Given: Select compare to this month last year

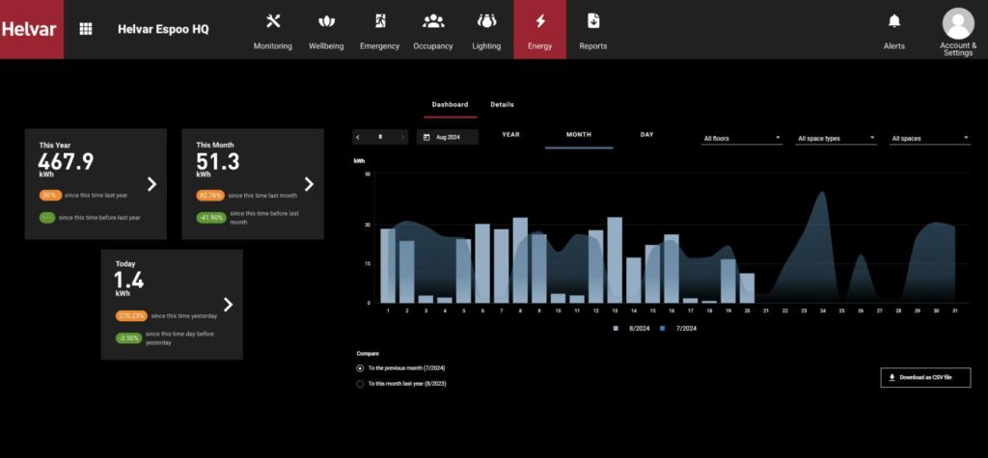Looking at the screenshot, I should click(x=360, y=384).
